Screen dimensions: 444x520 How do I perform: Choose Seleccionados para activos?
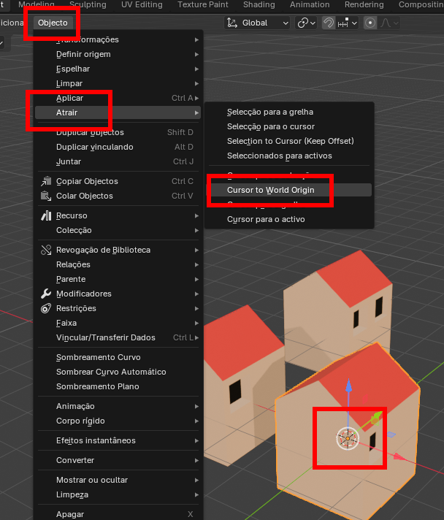[x=289, y=156]
